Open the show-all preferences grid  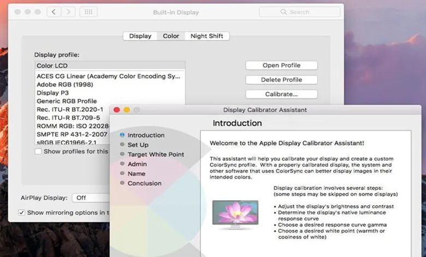pos(89,11)
